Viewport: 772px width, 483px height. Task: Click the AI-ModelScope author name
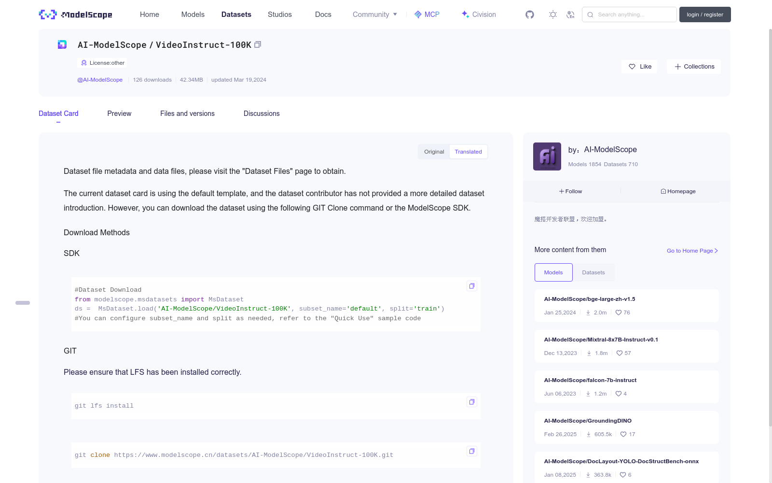[610, 150]
